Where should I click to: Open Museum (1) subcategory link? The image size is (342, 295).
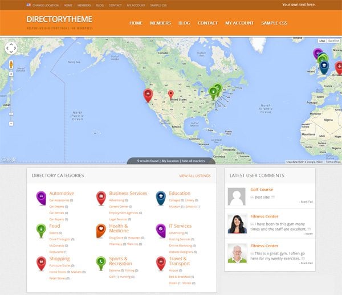[x=177, y=207]
